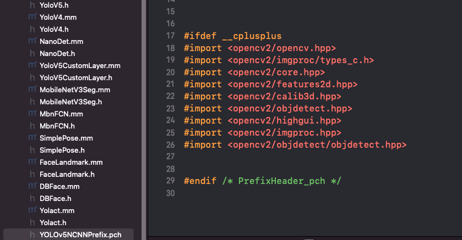Click the h icon beside YOLOv5NCNNPrefix.pch
Image resolution: width=462 pixels, height=240 pixels.
pyautogui.click(x=32, y=235)
